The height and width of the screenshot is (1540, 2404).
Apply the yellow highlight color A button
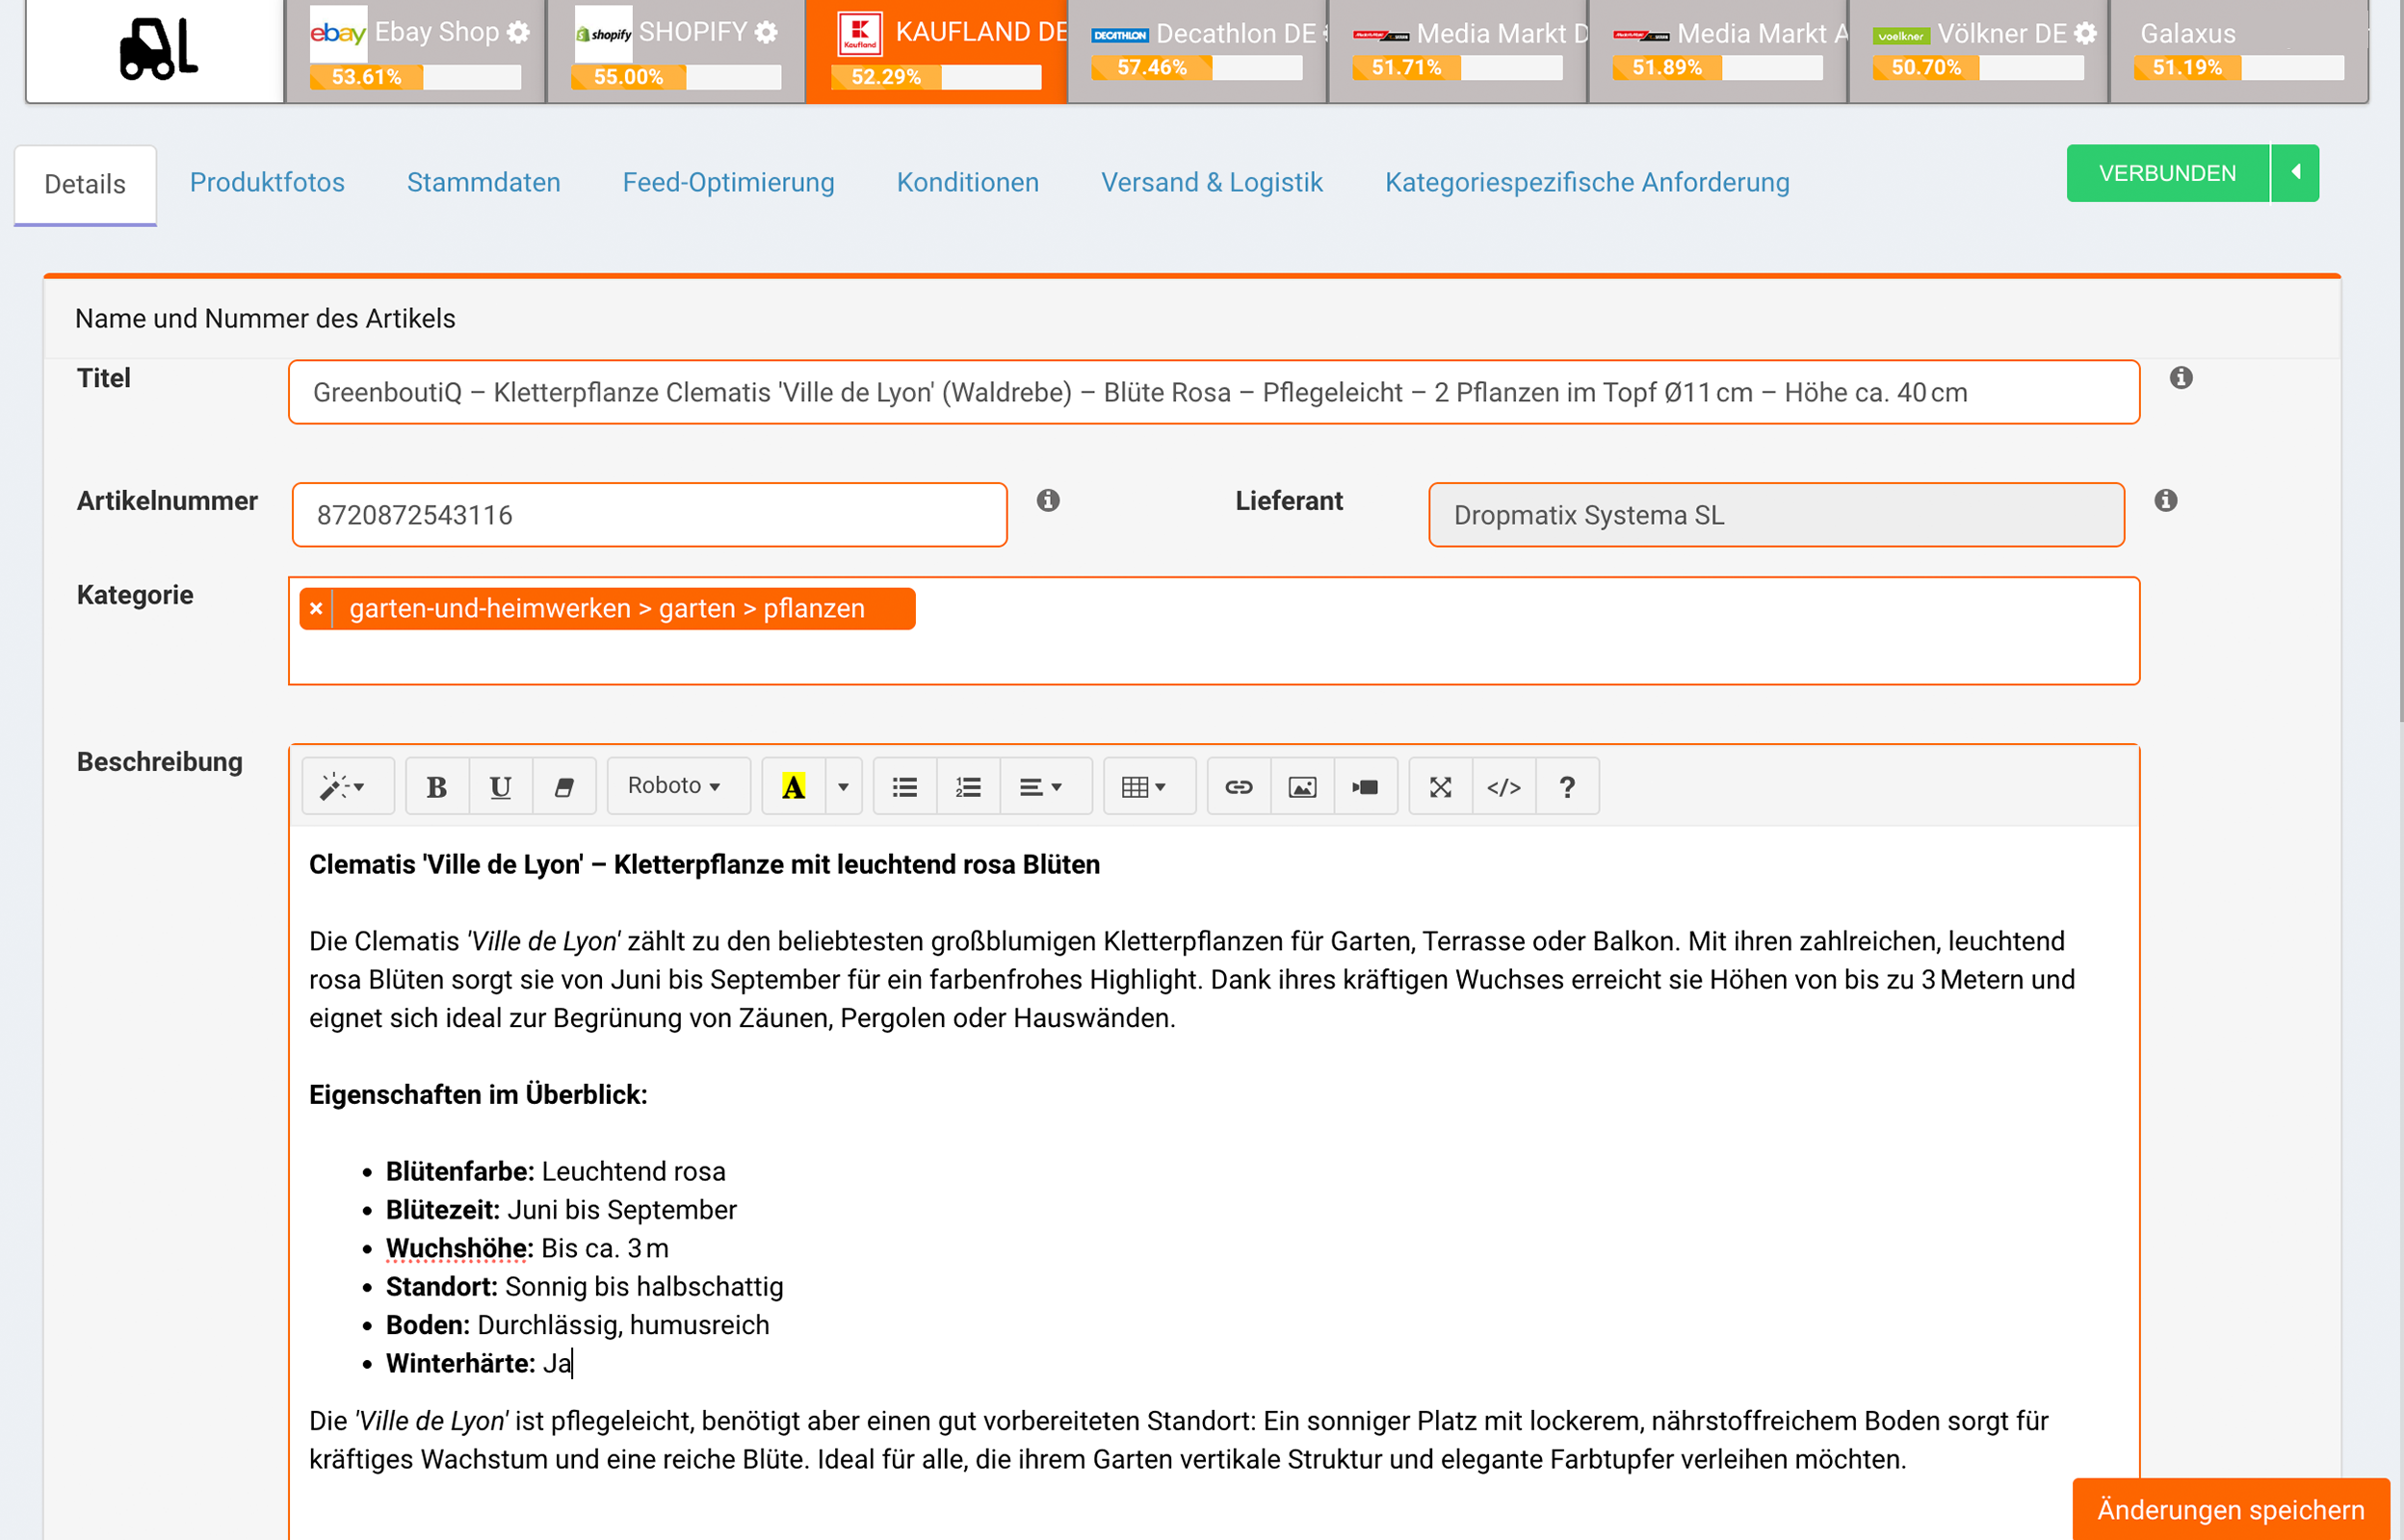tap(794, 787)
